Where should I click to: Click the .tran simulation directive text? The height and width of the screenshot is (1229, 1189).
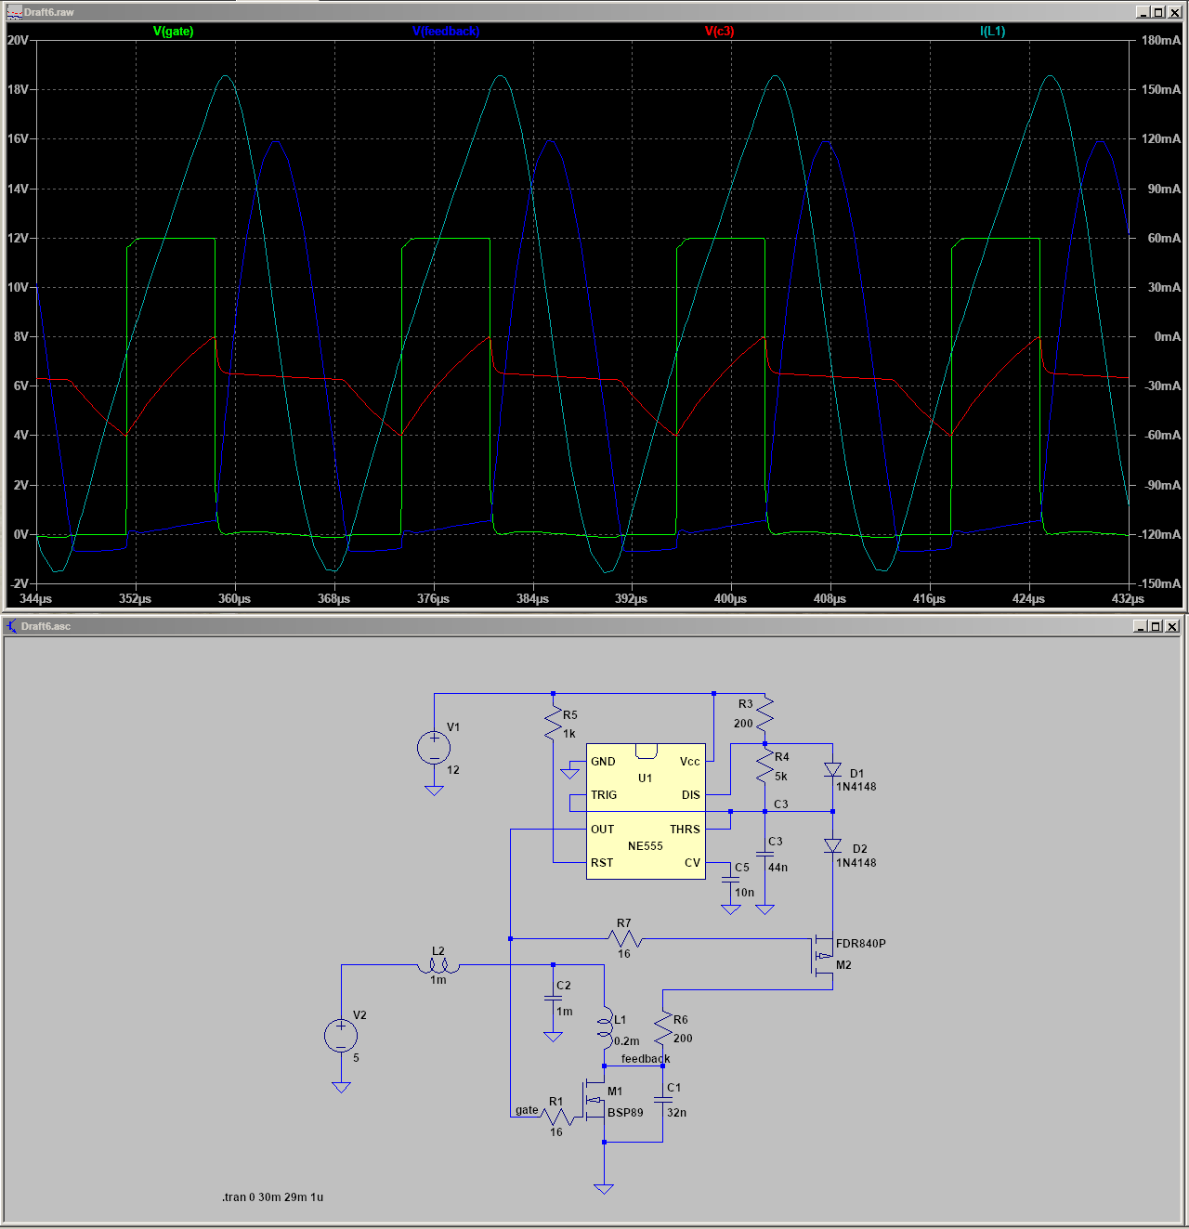click(273, 1196)
